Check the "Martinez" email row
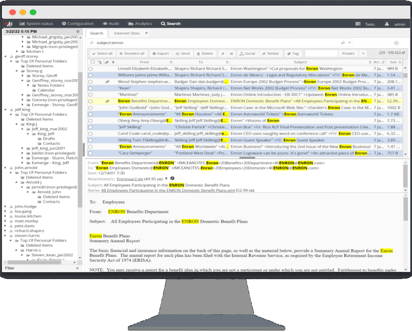The width and height of the screenshot is (412, 332). tap(91, 95)
